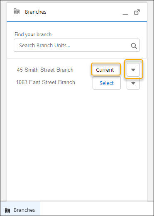Screen dimensions: 154x216
Task: Select the 1063 East Street Branch
Action: [107, 83]
